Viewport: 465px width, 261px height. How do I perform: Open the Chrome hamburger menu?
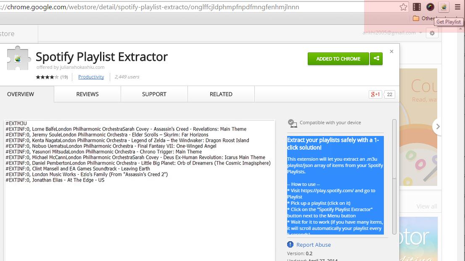pyautogui.click(x=457, y=7)
